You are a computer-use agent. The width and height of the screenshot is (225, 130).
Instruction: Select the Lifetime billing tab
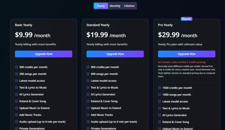click(129, 6)
